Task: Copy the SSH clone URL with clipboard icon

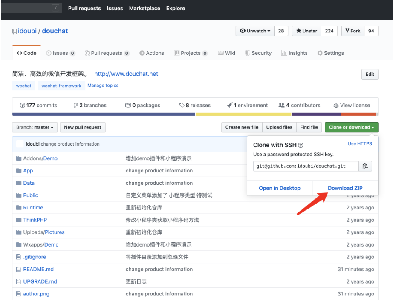Action: point(365,166)
